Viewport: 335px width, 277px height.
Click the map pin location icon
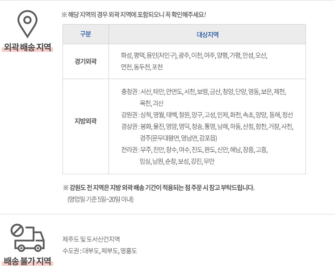pyautogui.click(x=27, y=24)
